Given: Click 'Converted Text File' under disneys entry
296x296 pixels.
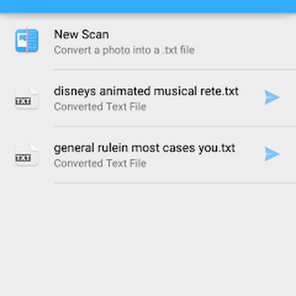Looking at the screenshot, I should pyautogui.click(x=100, y=107).
